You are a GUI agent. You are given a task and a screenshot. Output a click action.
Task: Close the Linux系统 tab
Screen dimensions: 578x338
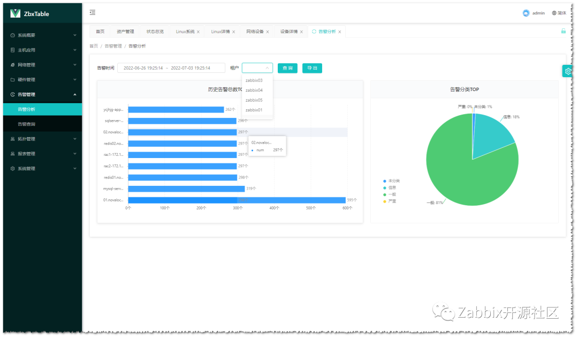[199, 32]
